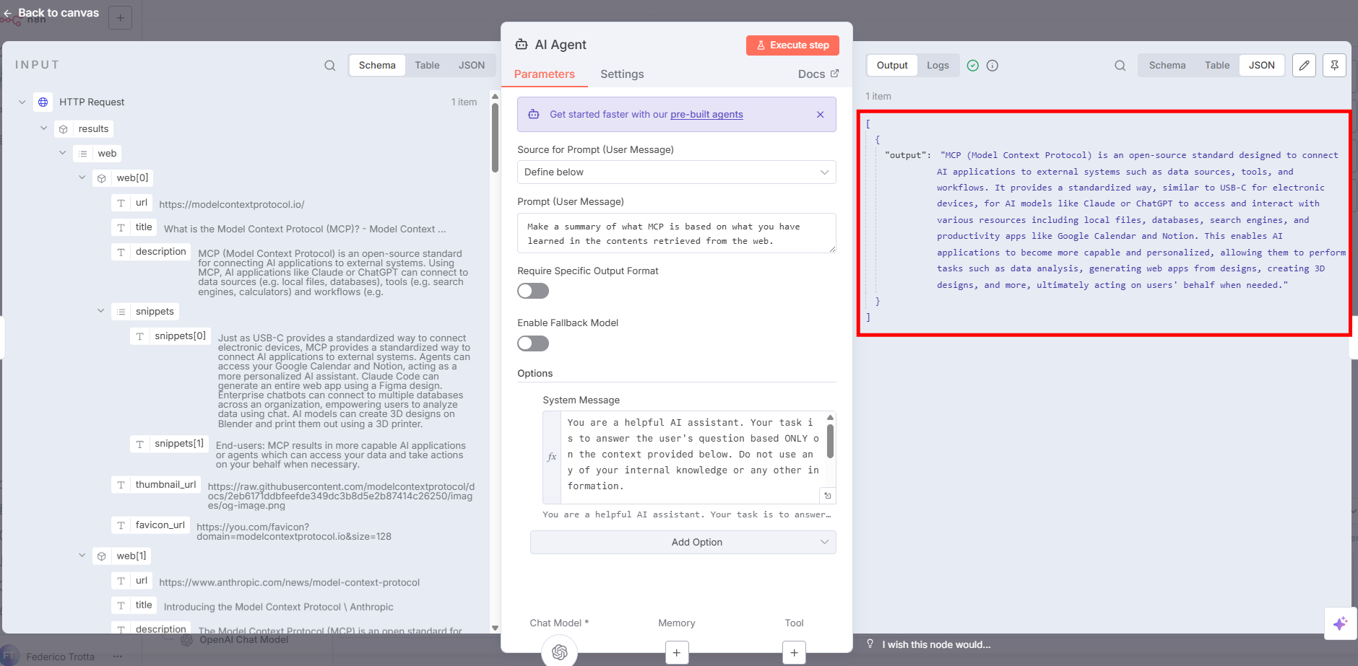The height and width of the screenshot is (666, 1358).
Task: Select the web[1] url field
Action: pyautogui.click(x=132, y=581)
